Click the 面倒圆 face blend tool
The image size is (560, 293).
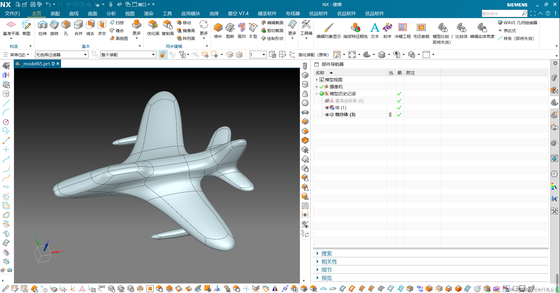(x=119, y=38)
